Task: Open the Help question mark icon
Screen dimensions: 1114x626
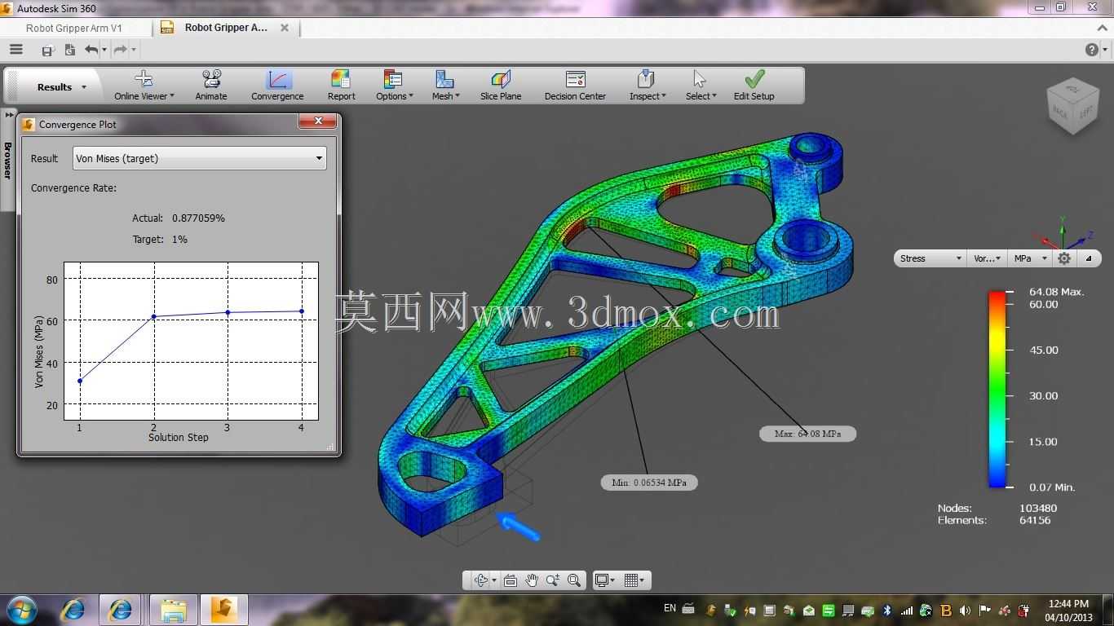Action: (x=1092, y=50)
